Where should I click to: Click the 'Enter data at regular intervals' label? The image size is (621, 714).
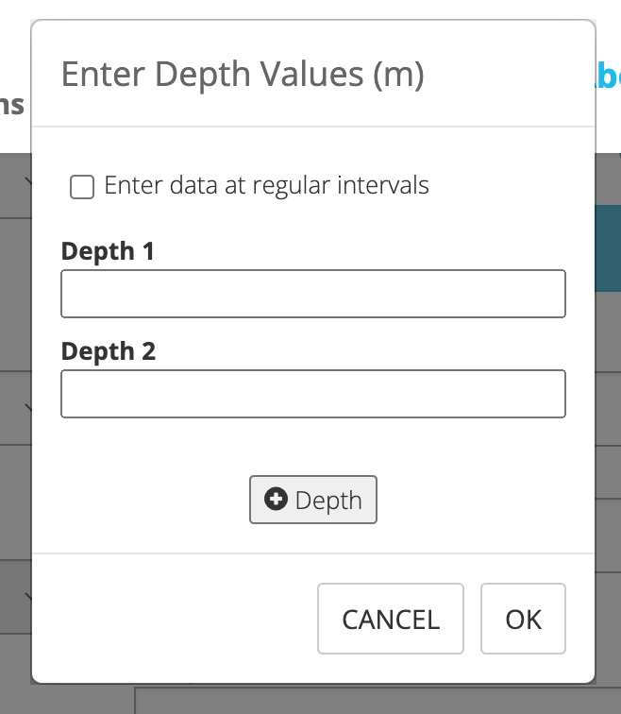pyautogui.click(x=266, y=185)
